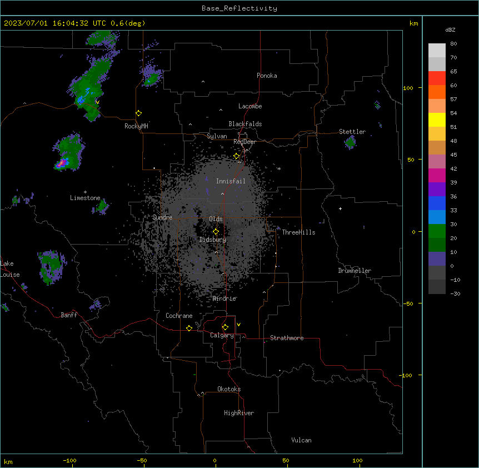
Task: Click the green storm cell east of Lake Louise
Action: point(51,267)
